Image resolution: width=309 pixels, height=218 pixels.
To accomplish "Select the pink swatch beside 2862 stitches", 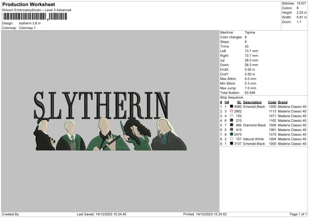I will pyautogui.click(x=232, y=111).
